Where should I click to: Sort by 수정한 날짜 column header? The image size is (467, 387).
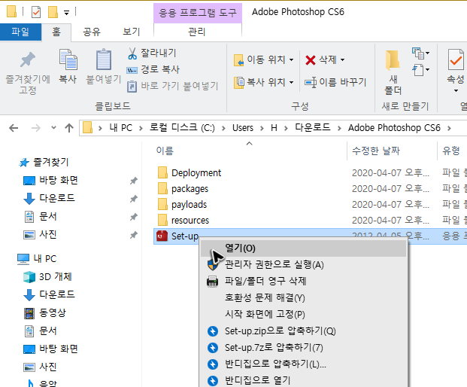376,151
